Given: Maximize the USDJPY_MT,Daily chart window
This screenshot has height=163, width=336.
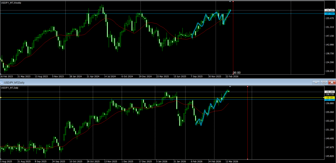Looking at the screenshot, I should [324, 83].
